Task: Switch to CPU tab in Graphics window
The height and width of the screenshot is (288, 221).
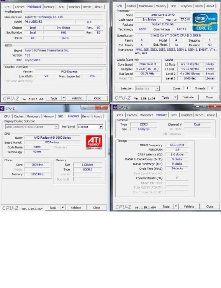Action: pos(7,116)
